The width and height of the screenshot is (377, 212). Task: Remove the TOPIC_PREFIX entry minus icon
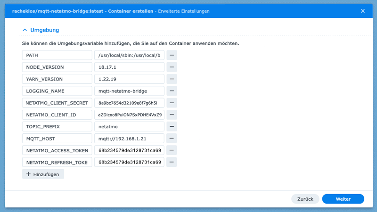(x=172, y=127)
